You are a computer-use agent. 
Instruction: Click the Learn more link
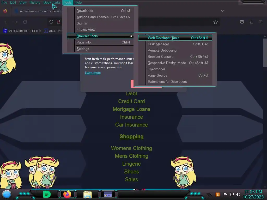pyautogui.click(x=93, y=73)
